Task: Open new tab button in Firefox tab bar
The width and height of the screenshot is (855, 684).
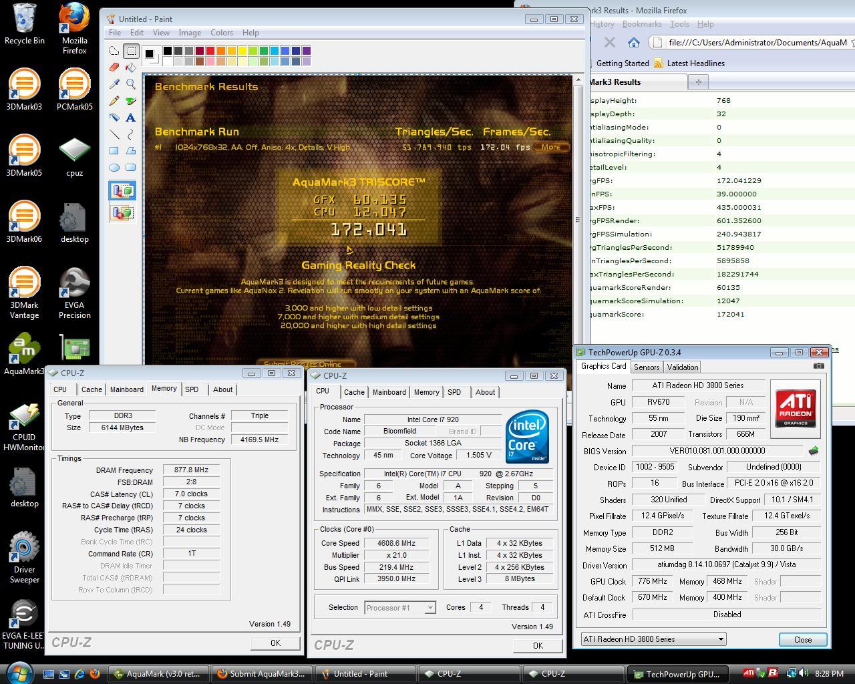Action: click(698, 81)
